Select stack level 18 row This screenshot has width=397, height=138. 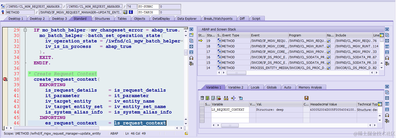click(x=289, y=46)
